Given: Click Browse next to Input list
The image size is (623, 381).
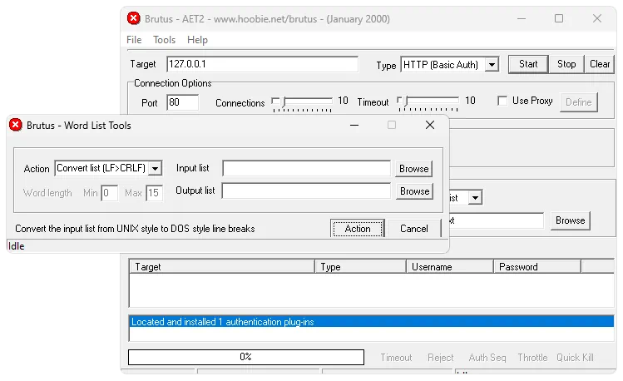Looking at the screenshot, I should [413, 168].
